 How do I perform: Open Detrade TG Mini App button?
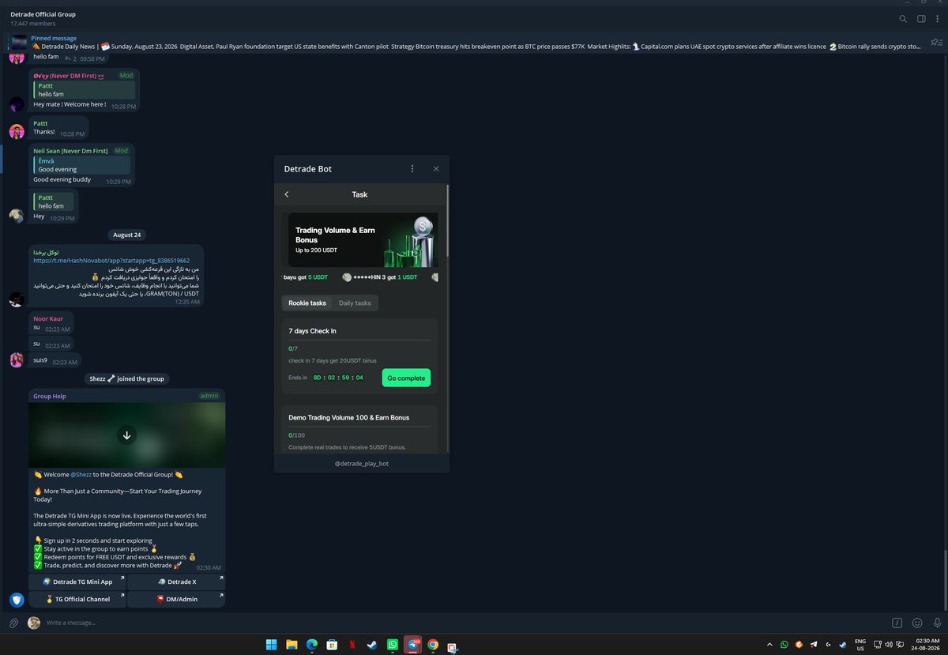coord(77,582)
